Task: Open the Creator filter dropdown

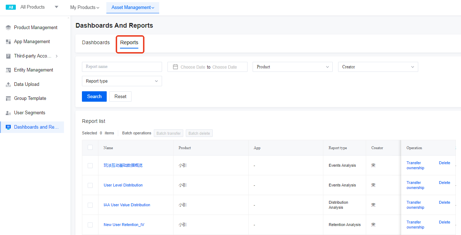Action: pyautogui.click(x=378, y=66)
